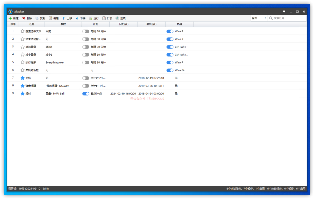Unstar the 报时 task
This screenshot has height=199, width=314.
click(x=22, y=94)
